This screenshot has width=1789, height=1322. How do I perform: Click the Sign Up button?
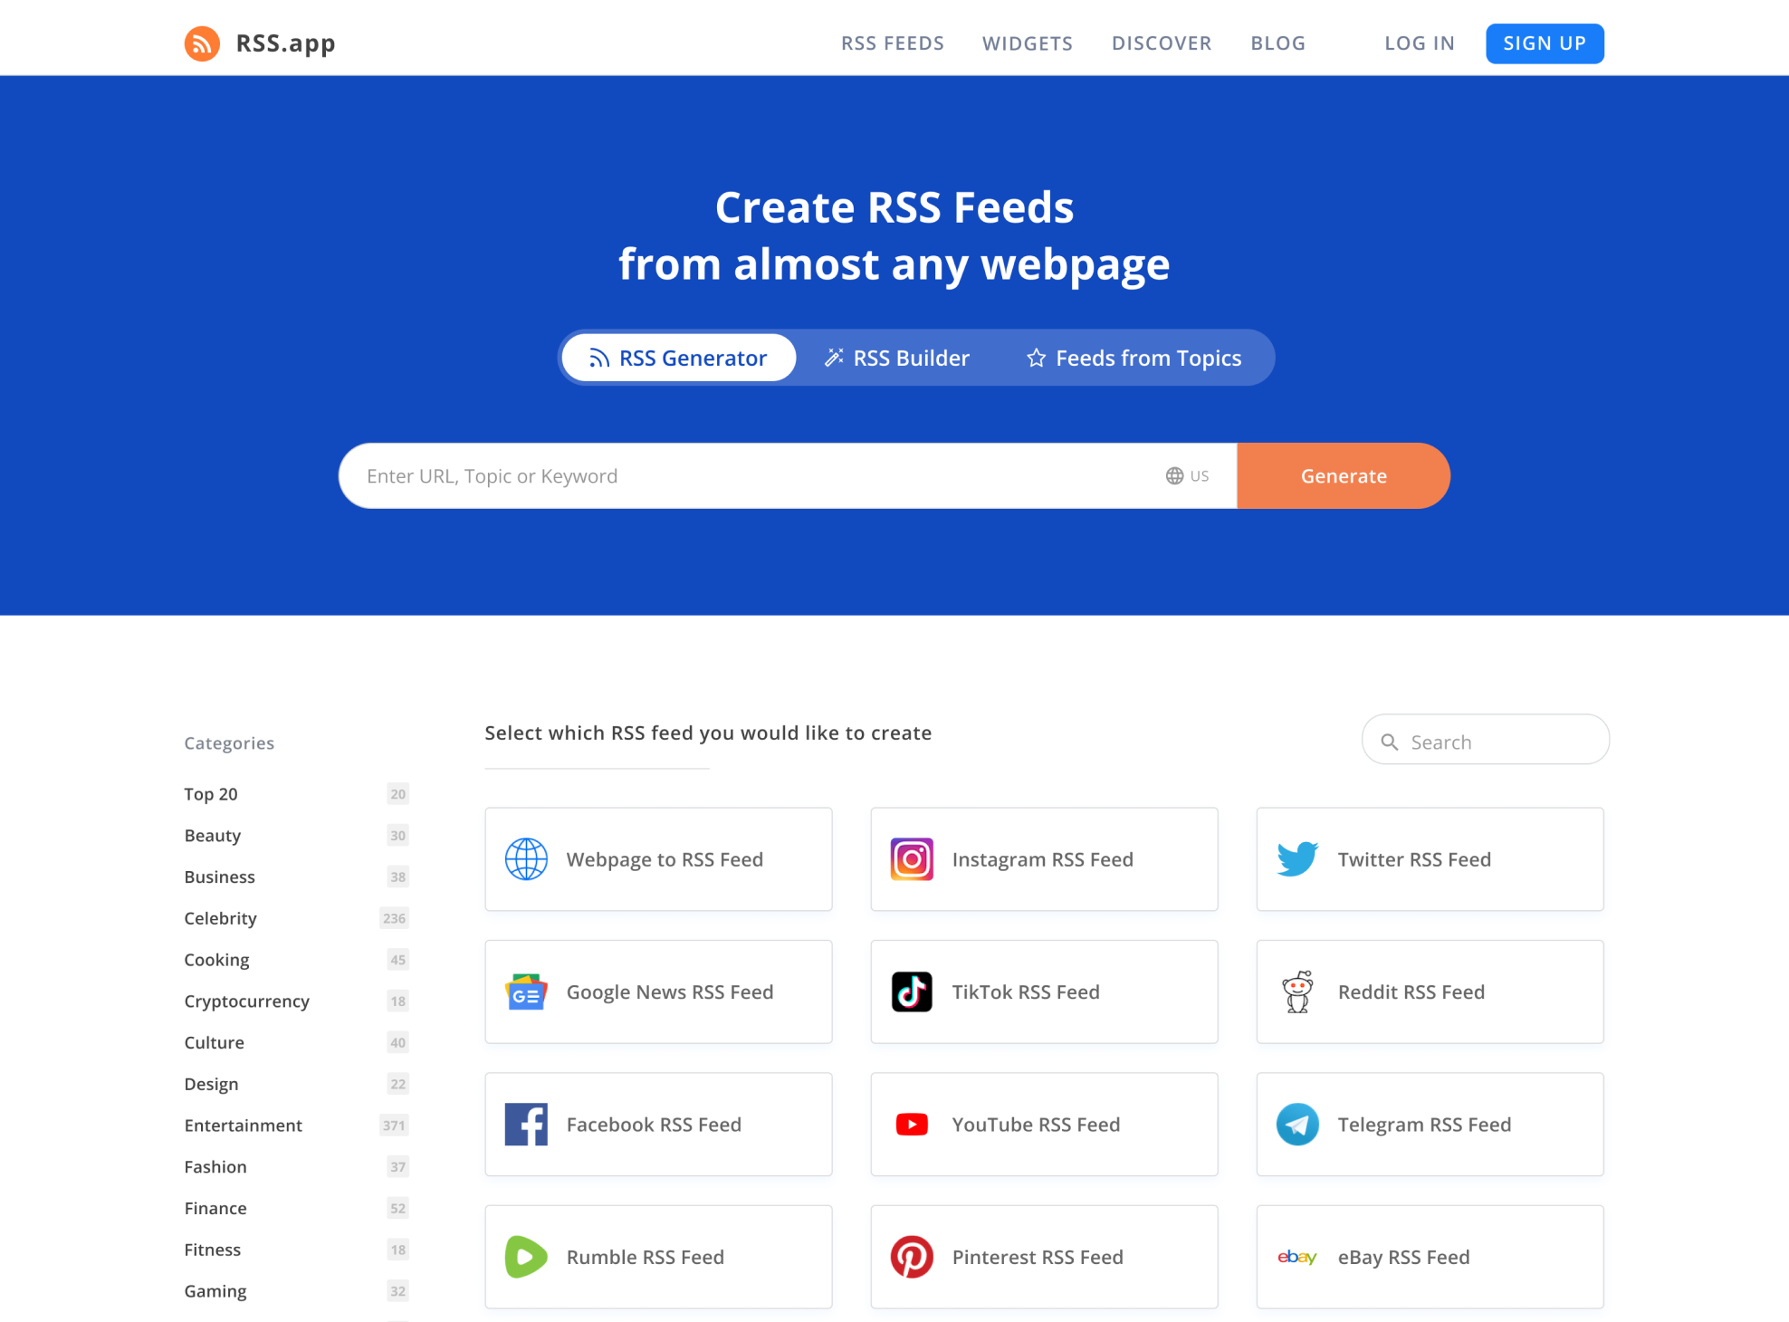click(x=1543, y=43)
